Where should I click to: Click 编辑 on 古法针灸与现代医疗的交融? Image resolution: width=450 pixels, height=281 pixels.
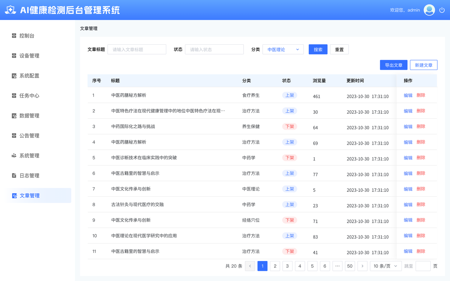coord(407,204)
